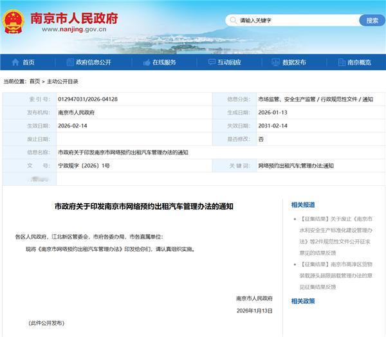Screen dimensions: 386x337
Task: Select index number 012947031/2026-04128
Action: tap(88, 99)
